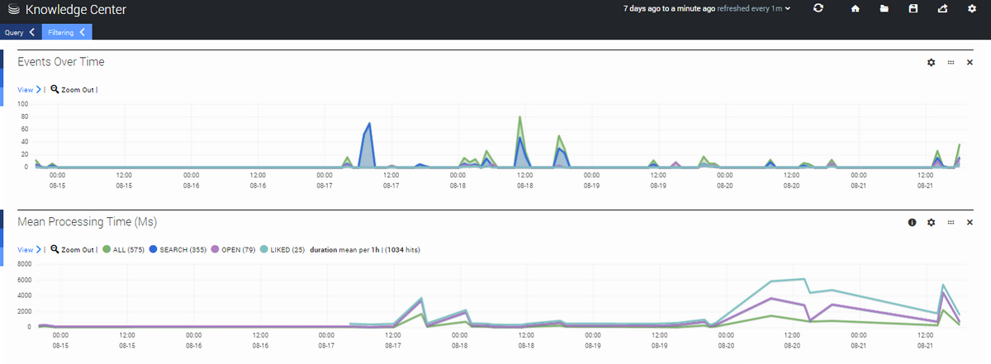Click the move grid icon on Events Over Time
The width and height of the screenshot is (991, 364).
(951, 63)
